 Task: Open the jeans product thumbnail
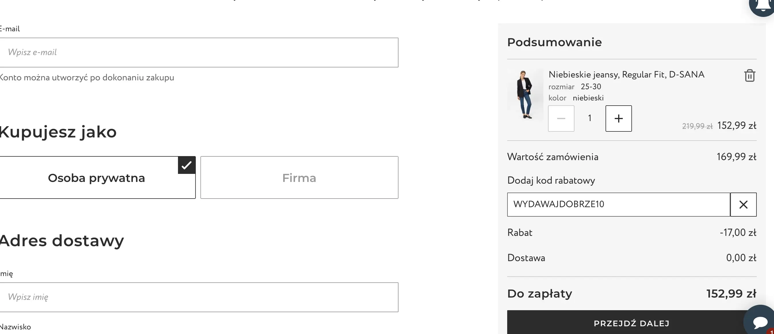click(x=525, y=94)
